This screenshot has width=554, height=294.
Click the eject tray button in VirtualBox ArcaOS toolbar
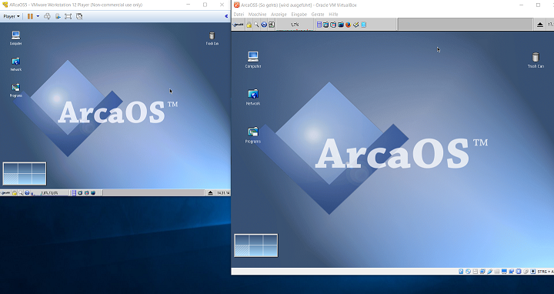(x=540, y=25)
